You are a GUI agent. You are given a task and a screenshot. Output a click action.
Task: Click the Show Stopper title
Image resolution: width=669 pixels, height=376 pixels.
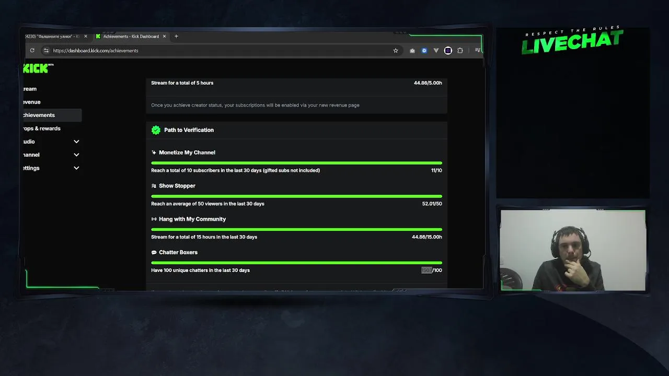click(x=177, y=186)
